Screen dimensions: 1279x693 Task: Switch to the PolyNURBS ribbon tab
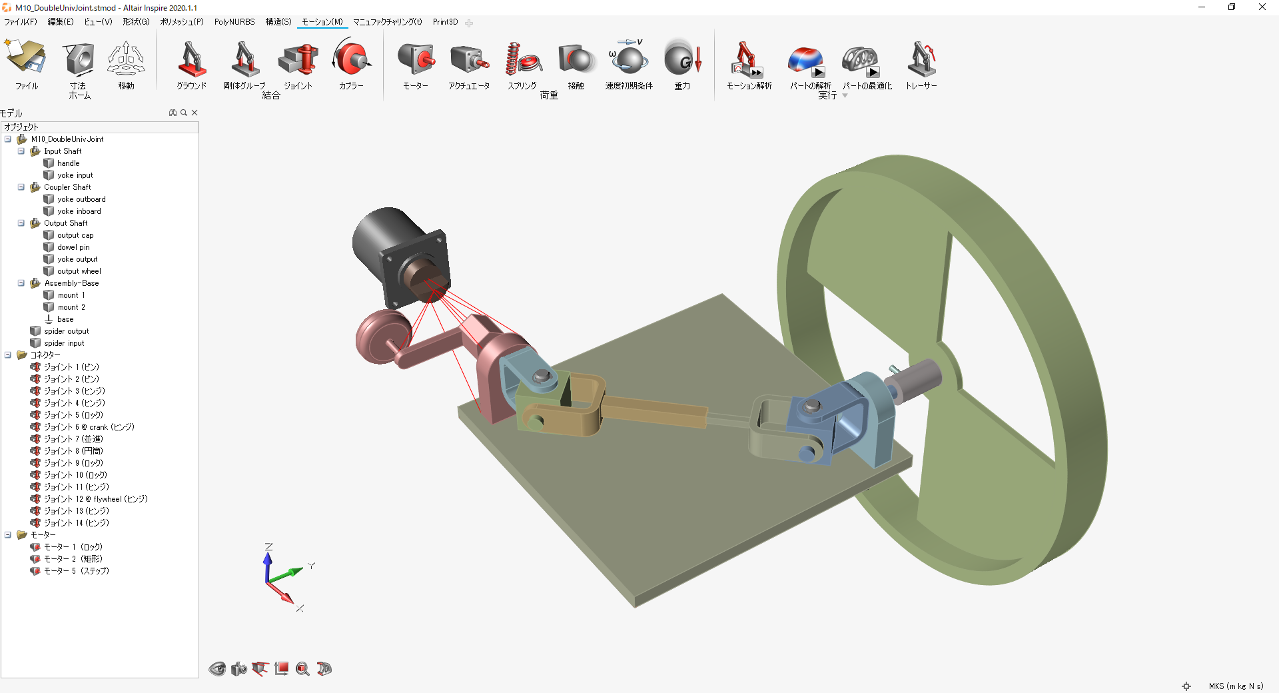[234, 22]
